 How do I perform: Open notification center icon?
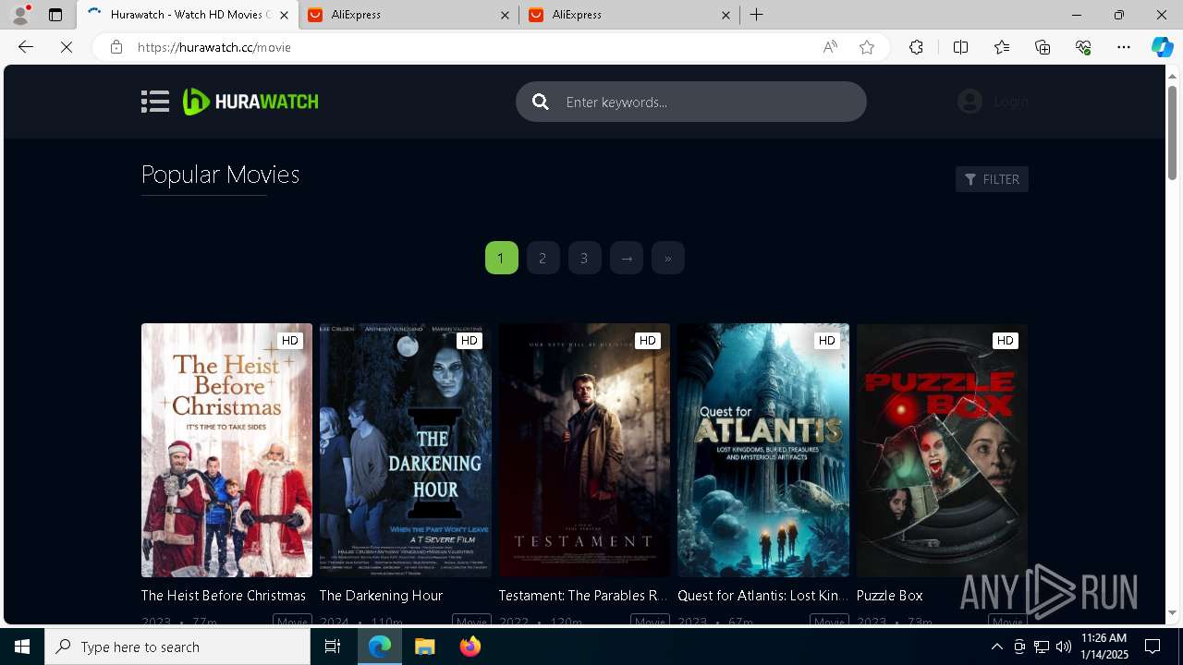(1153, 647)
